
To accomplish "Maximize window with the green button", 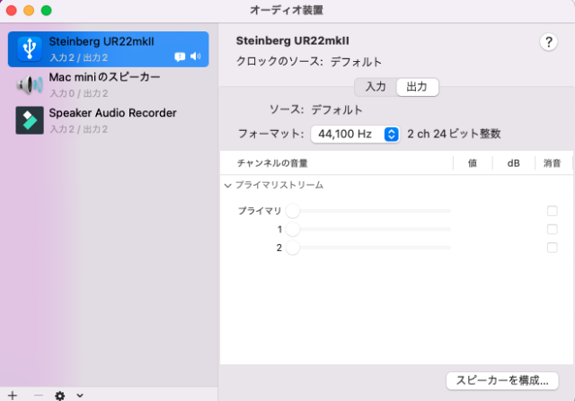I will pos(46,10).
